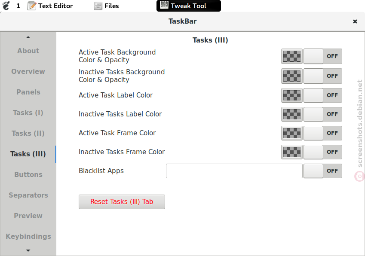The width and height of the screenshot is (365, 256).
Task: Open the Text Editor taskbar icon
Action: point(32,6)
